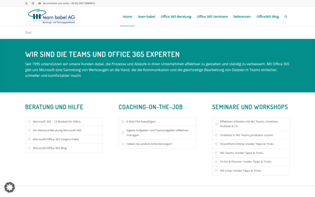Open the X (Twitter) social icon
The image size is (315, 197).
coord(26,4)
